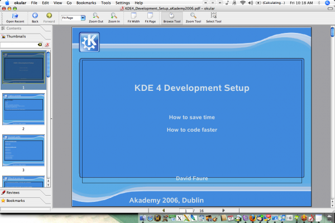Open the battery status menu showing Calculating

tap(270, 3)
